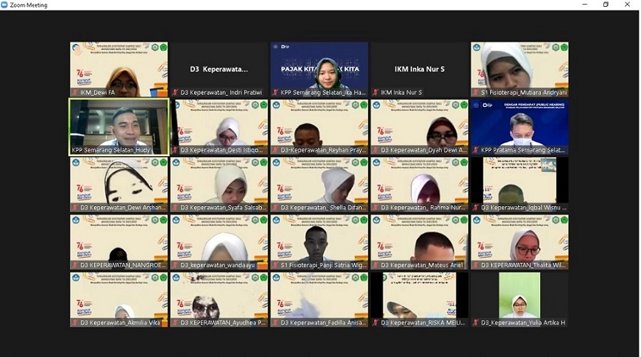Image resolution: width=641 pixels, height=357 pixels.
Task: Click muted mic icon on Mateus Ariel's tile
Action: 375,265
